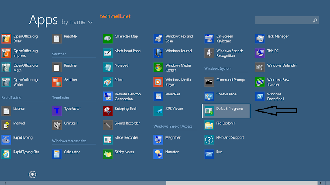Click the TypeFaster group header

61,97
